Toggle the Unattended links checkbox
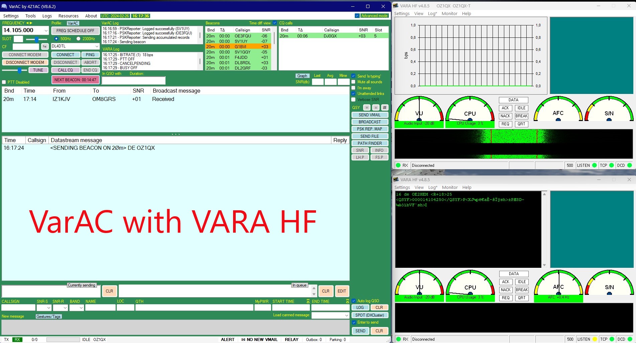This screenshot has width=636, height=343. point(353,94)
